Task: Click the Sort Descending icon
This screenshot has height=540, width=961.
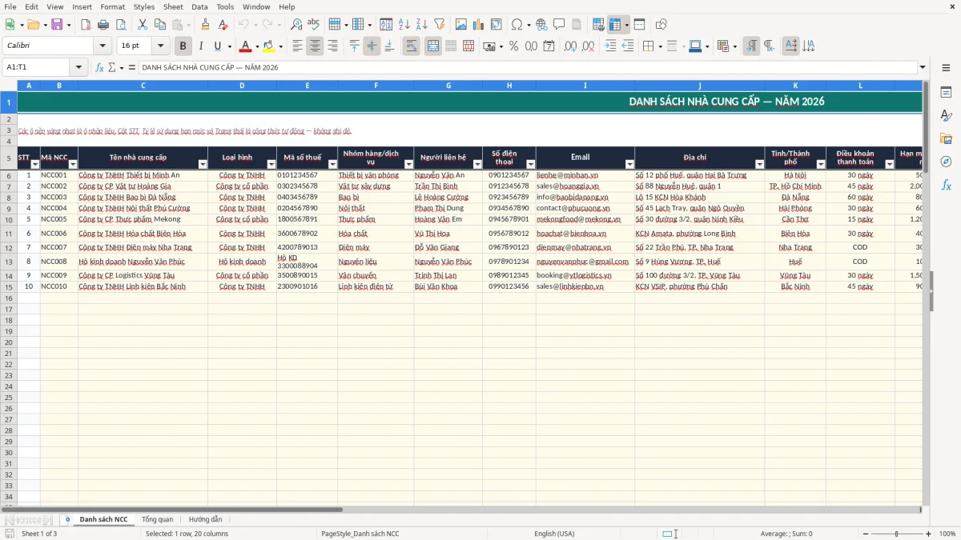Action: coord(422,25)
